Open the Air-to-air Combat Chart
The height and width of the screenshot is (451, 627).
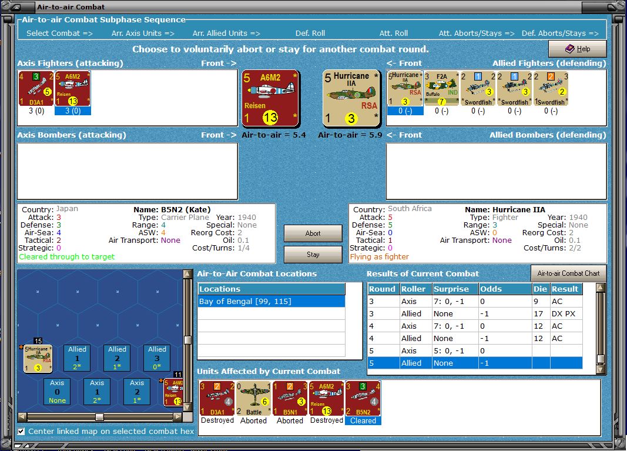[x=568, y=273]
